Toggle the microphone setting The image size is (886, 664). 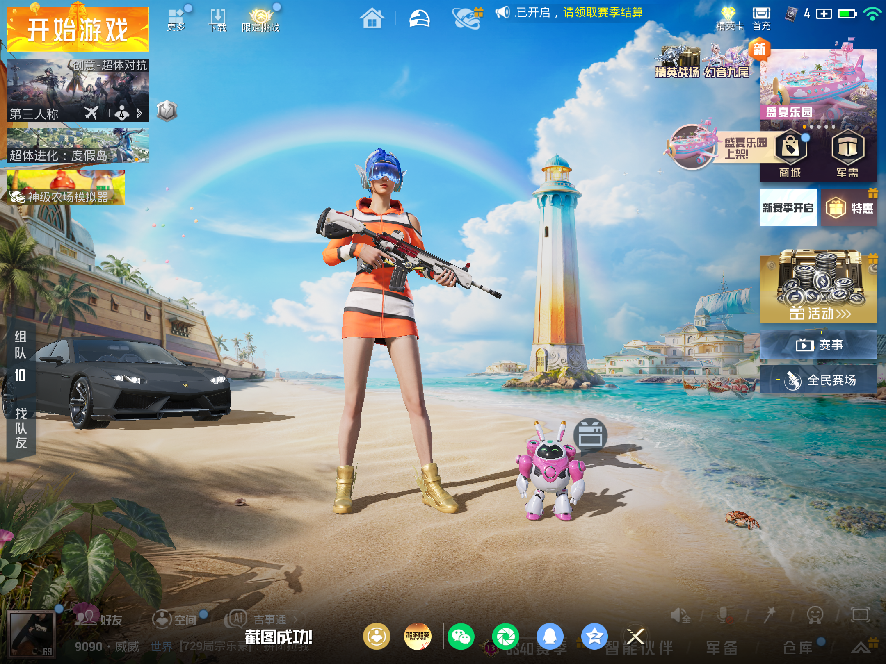point(725,616)
